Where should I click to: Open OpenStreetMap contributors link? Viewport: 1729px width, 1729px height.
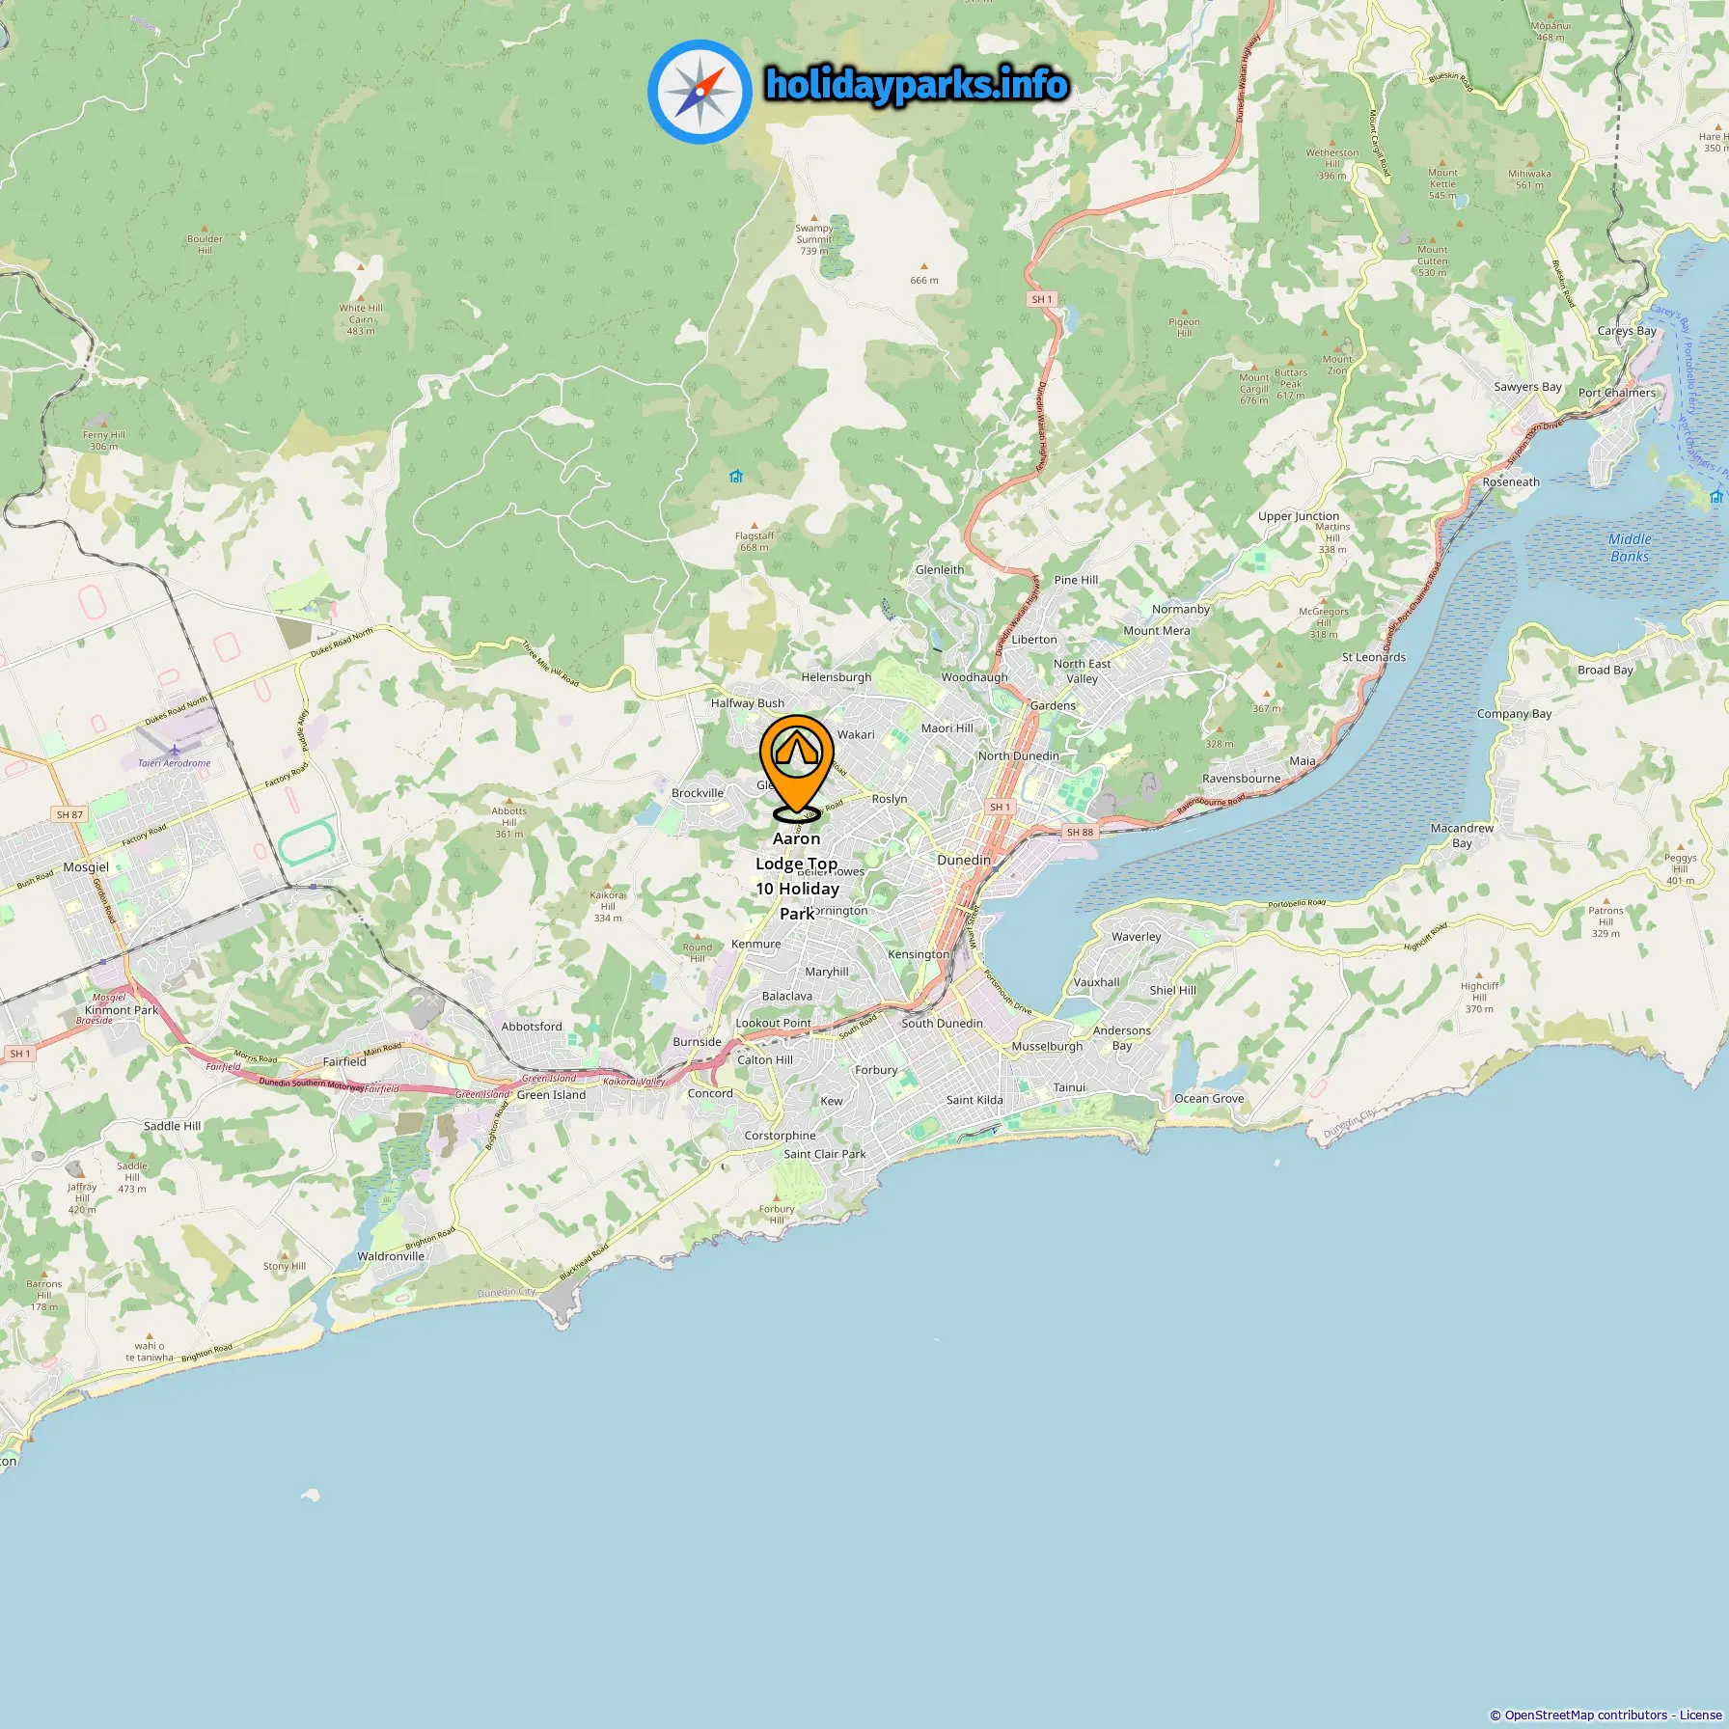[x=1586, y=1715]
